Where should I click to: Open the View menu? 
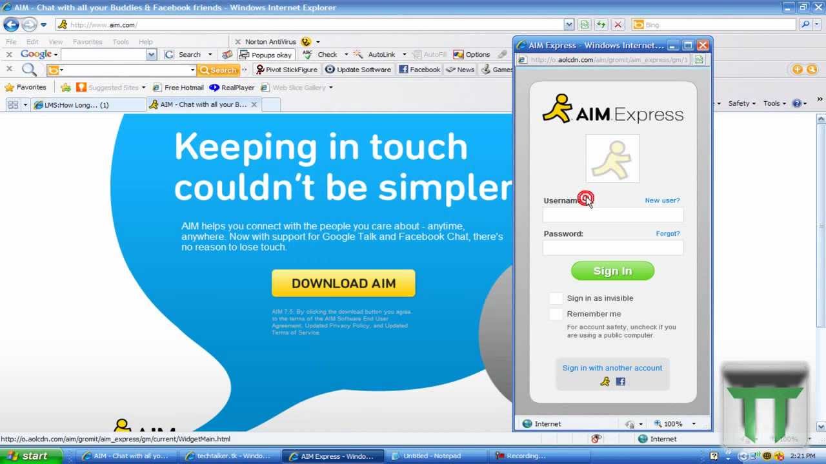point(55,42)
